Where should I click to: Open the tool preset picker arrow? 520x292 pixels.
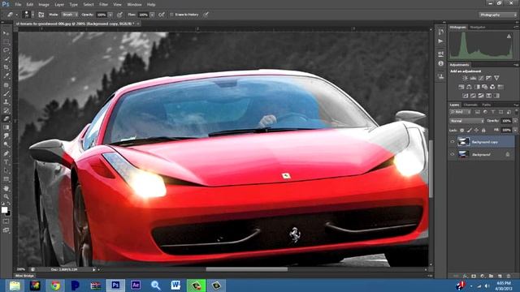[16, 15]
